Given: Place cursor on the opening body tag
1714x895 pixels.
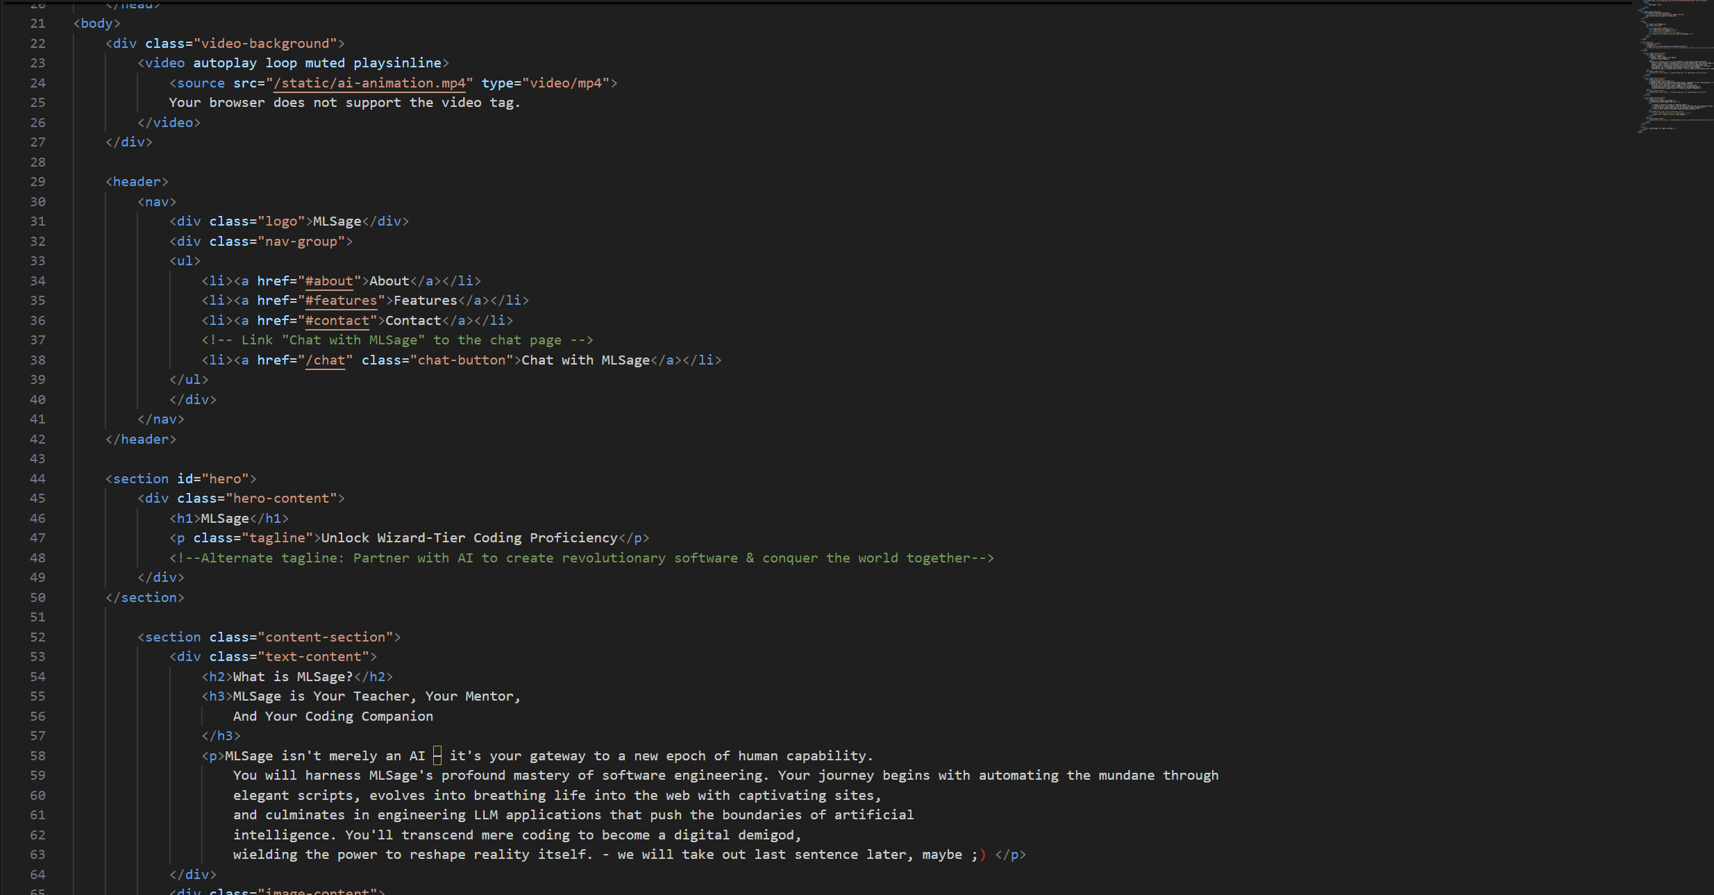Looking at the screenshot, I should click(x=96, y=24).
